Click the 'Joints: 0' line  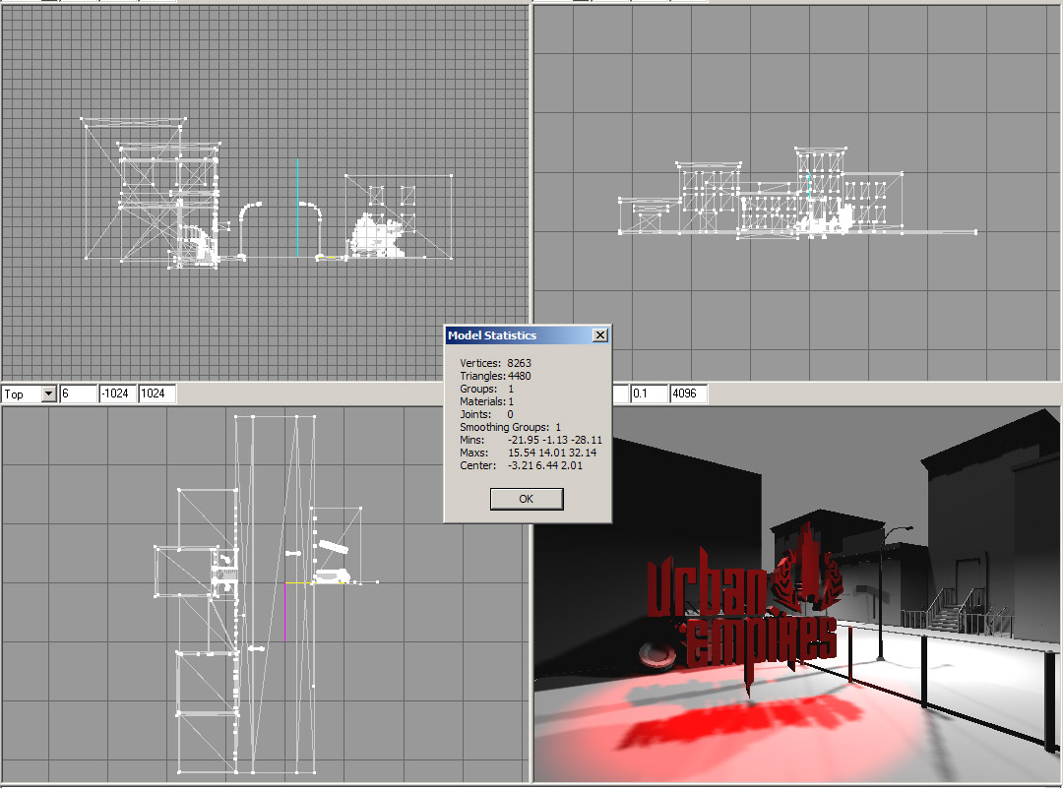[x=487, y=415]
